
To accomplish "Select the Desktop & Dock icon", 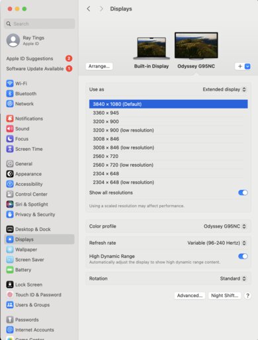I will (10, 229).
